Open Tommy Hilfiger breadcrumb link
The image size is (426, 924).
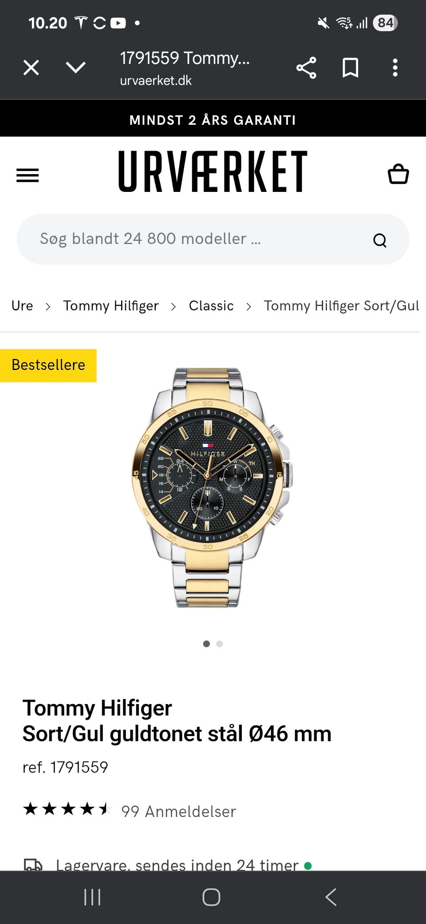[111, 306]
